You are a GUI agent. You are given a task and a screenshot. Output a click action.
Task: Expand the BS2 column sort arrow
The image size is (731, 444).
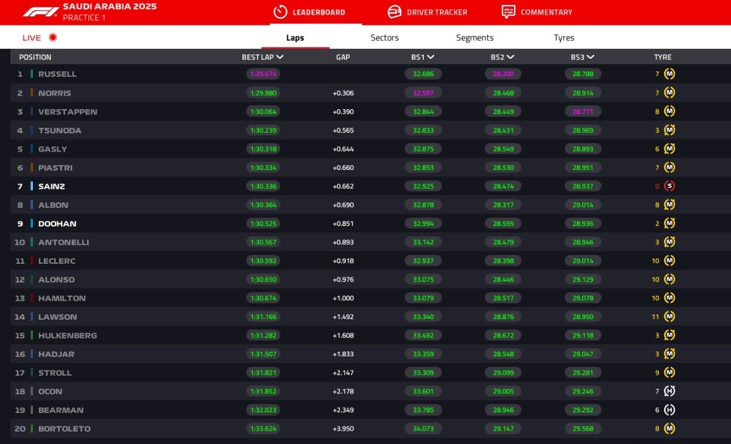(x=510, y=57)
